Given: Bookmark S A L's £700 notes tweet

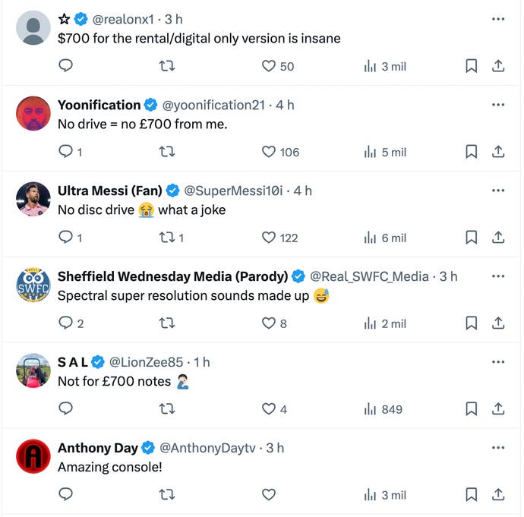Looking at the screenshot, I should (471, 409).
